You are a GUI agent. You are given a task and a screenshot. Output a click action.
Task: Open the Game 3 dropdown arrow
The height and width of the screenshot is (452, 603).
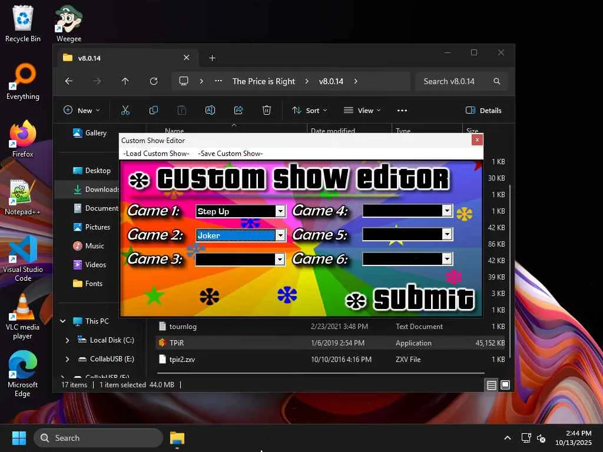pos(280,260)
